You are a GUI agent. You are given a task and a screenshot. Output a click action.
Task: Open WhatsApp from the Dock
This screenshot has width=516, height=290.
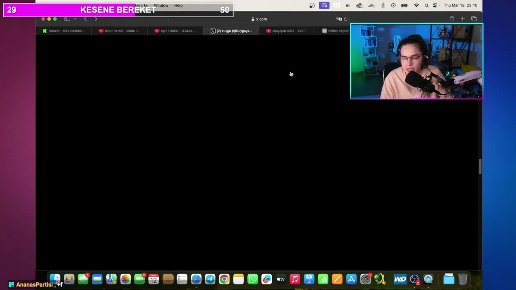coord(252,279)
